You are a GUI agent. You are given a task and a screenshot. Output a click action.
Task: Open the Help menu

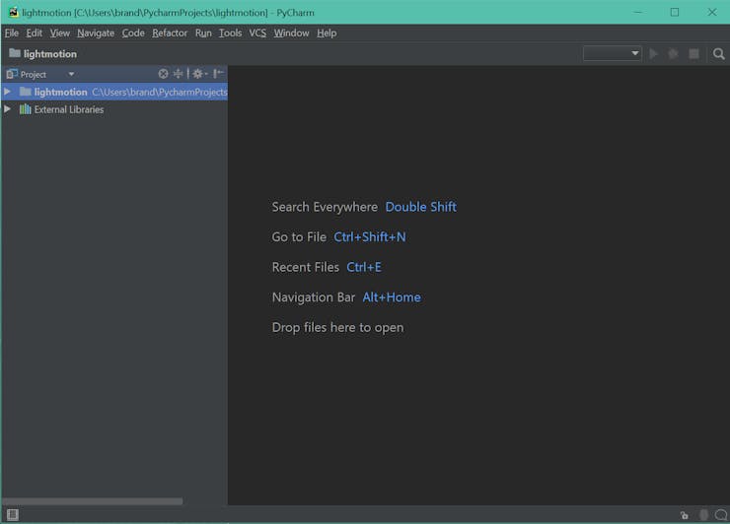click(x=327, y=33)
